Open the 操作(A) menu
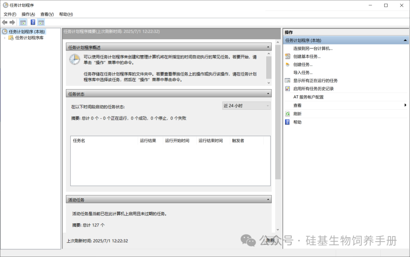 tap(28, 14)
